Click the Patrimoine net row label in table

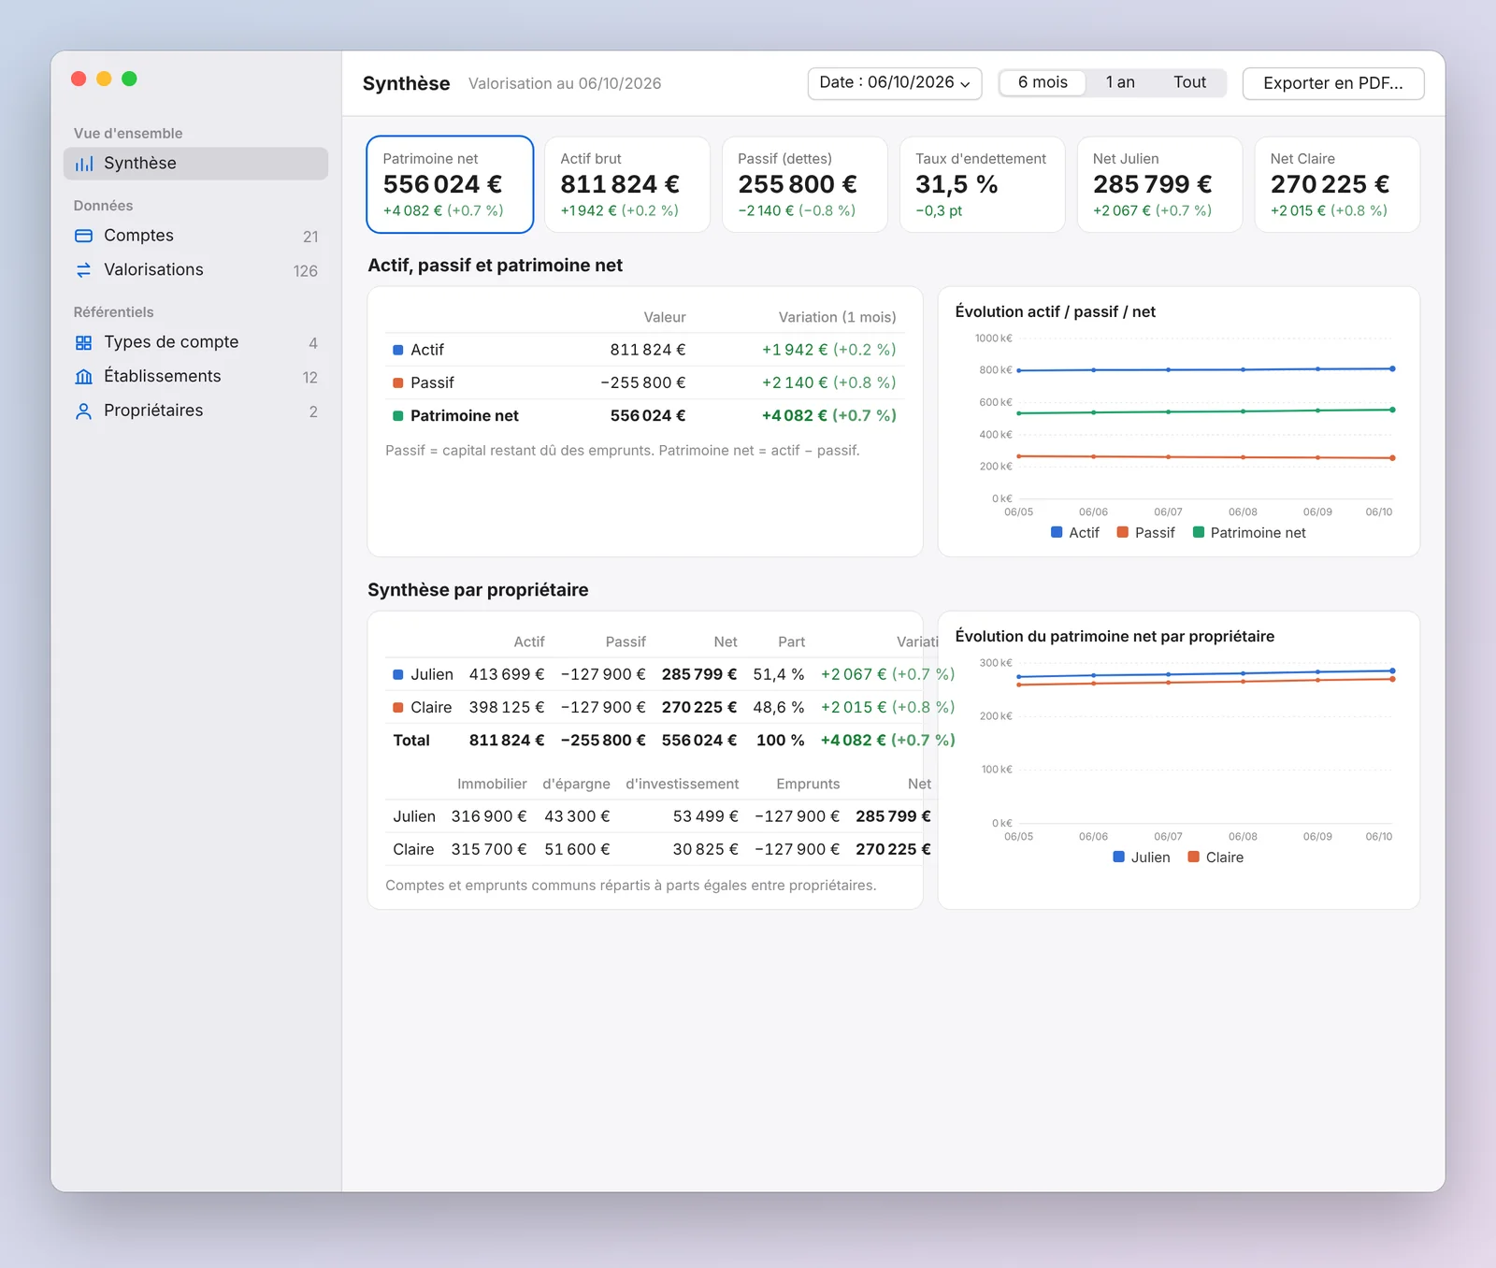(465, 416)
